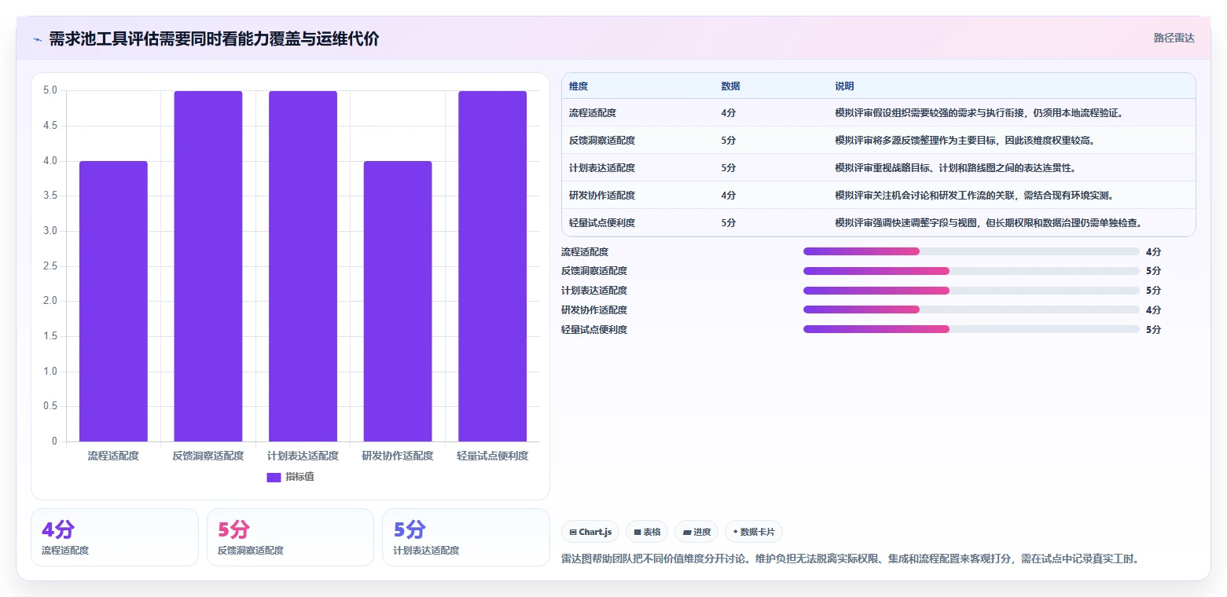
Task: Click the 5.0 tick on the y-axis
Action: (50, 90)
